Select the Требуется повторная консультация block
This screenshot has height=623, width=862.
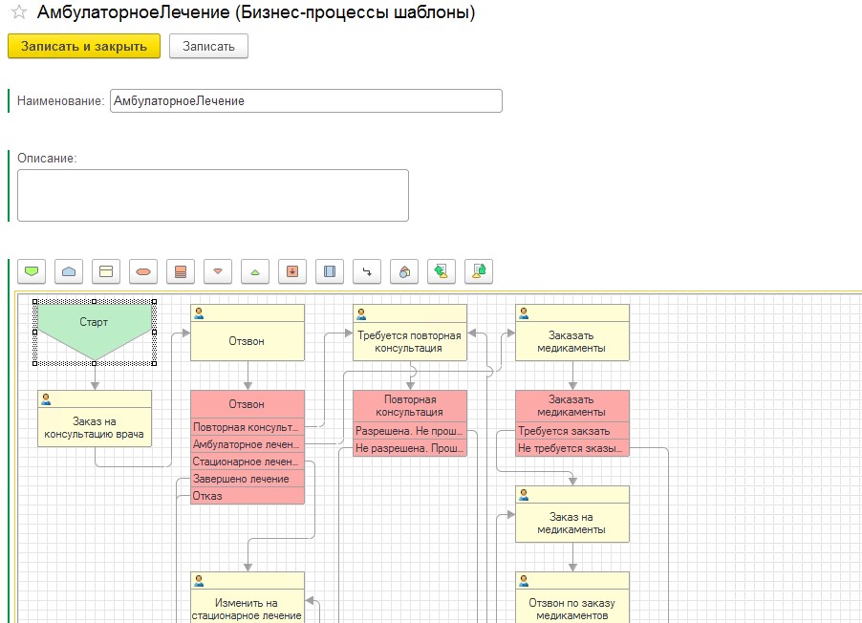pyautogui.click(x=410, y=333)
